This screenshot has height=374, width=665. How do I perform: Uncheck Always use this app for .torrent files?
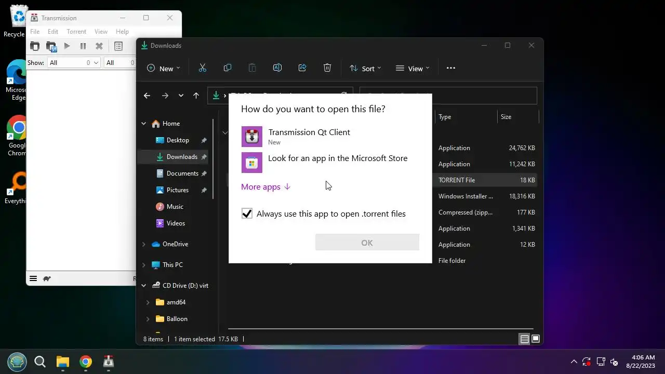[x=247, y=213]
